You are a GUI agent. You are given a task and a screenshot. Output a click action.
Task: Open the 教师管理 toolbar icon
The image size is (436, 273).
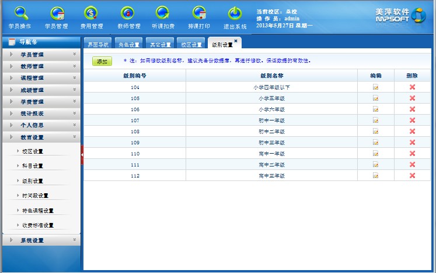point(128,17)
